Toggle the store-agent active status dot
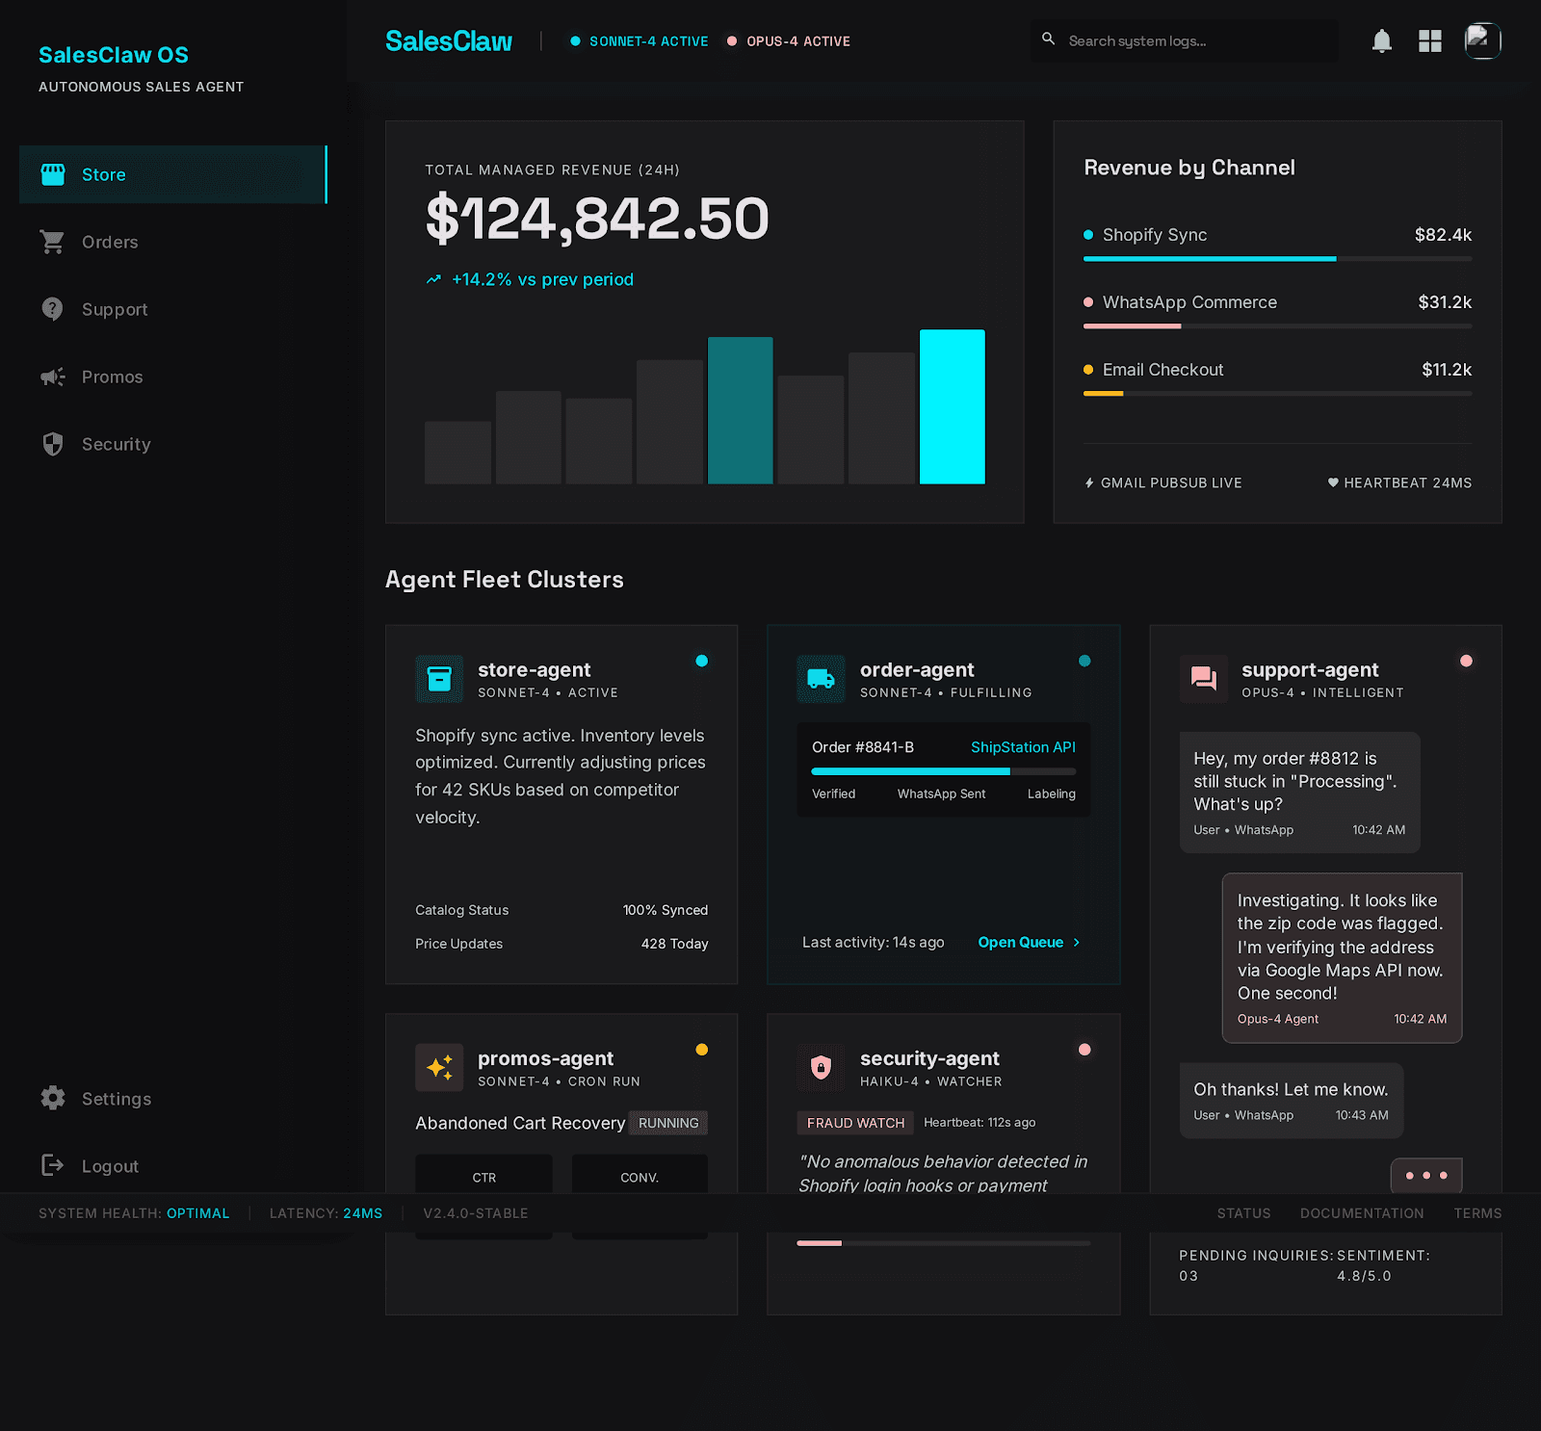Viewport: 1541px width, 1431px height. pos(702,661)
